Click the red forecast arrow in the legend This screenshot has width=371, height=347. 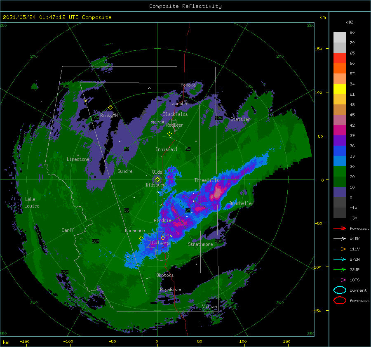(x=340, y=228)
